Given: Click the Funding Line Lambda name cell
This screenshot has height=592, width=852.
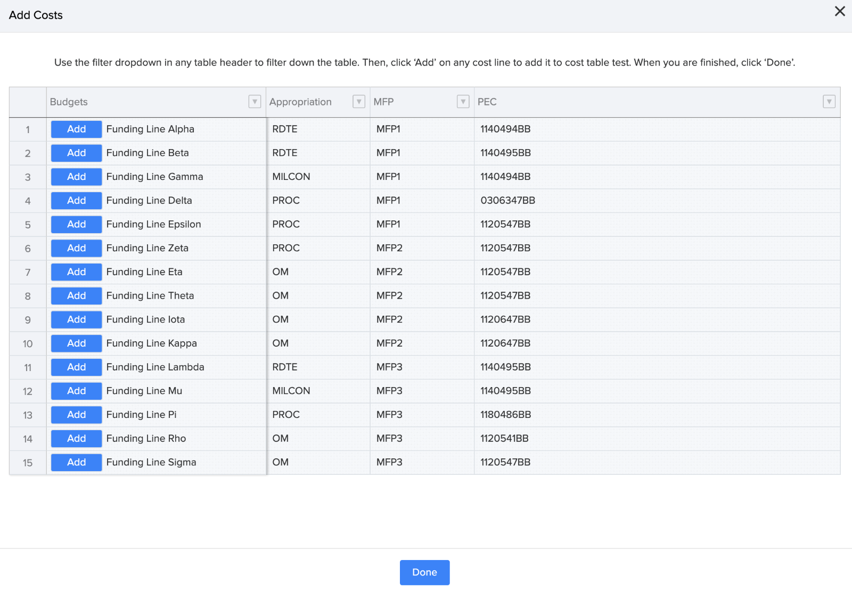Looking at the screenshot, I should pyautogui.click(x=155, y=367).
